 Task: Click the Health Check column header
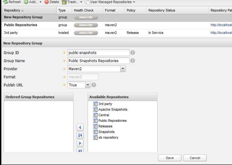click(x=88, y=10)
